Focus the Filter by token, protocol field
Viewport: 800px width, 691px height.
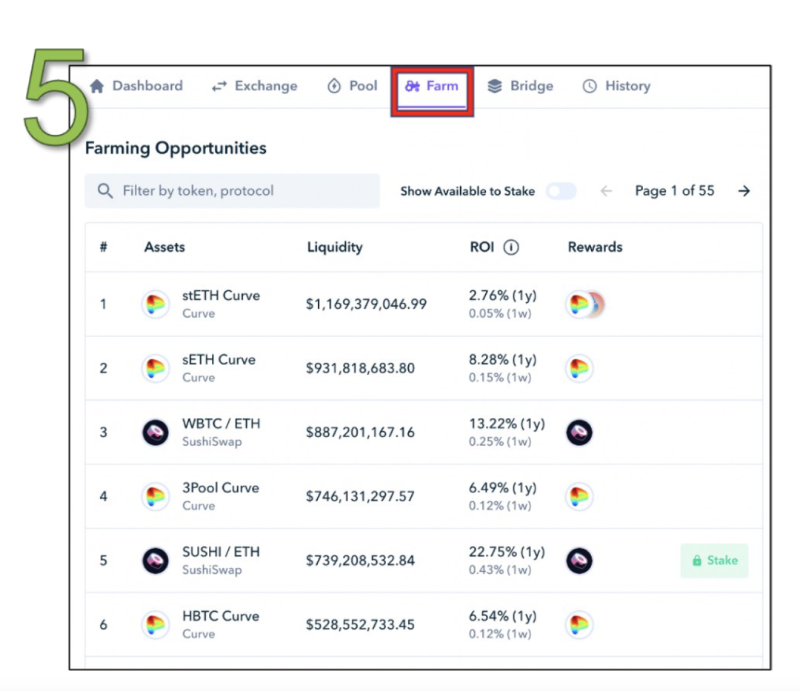(232, 191)
